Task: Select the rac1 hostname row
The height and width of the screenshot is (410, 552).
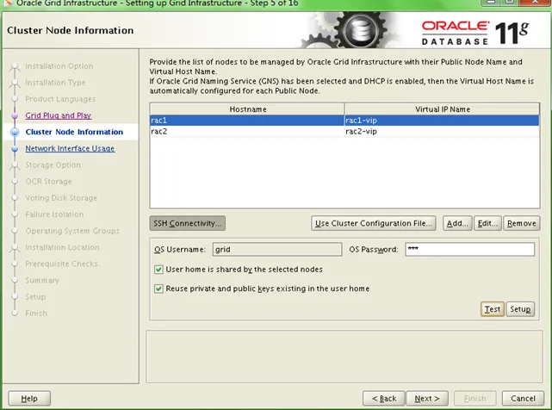Action: pos(245,121)
